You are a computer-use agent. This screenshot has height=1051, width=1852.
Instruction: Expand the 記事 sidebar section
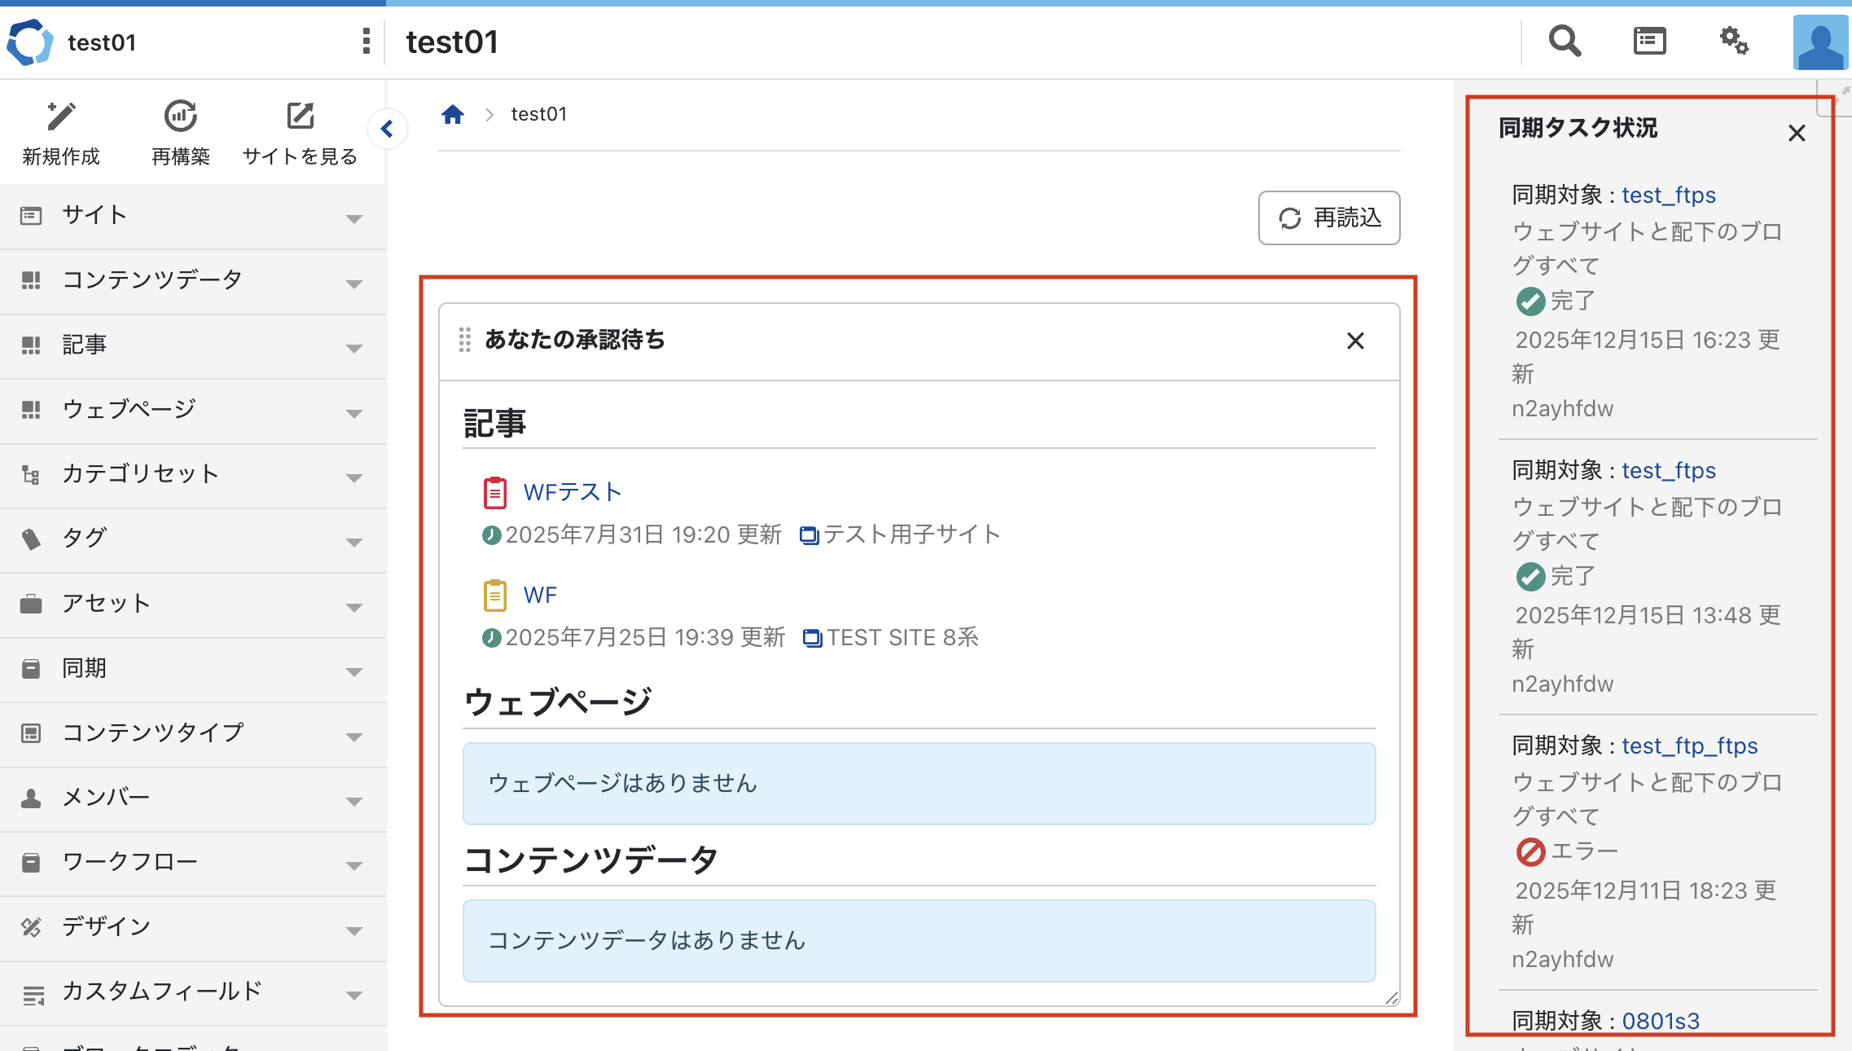click(353, 347)
